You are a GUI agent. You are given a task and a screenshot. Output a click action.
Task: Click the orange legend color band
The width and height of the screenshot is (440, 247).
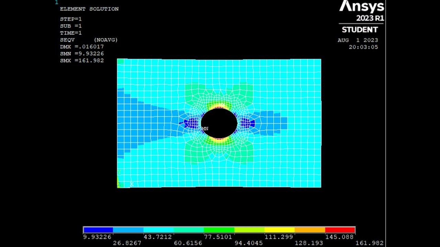pyautogui.click(x=310, y=230)
